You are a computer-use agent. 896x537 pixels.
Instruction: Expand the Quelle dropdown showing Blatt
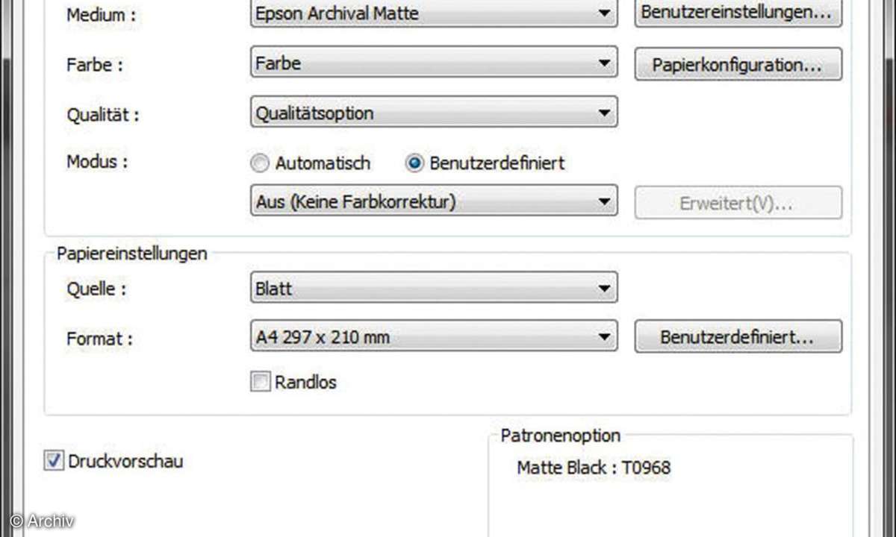pyautogui.click(x=434, y=289)
